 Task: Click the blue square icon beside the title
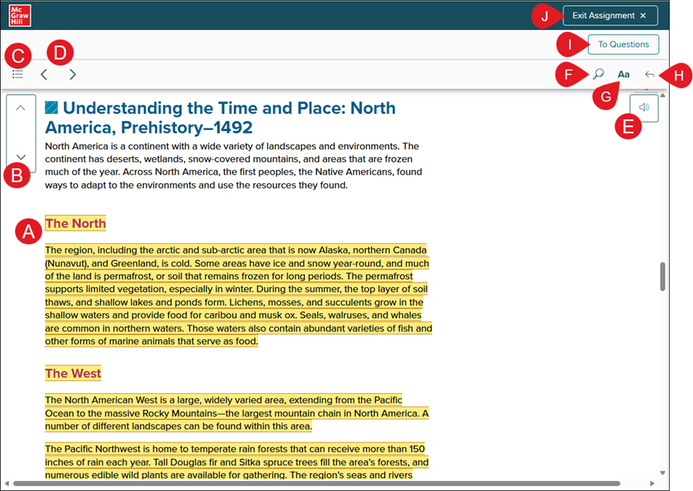tap(52, 108)
